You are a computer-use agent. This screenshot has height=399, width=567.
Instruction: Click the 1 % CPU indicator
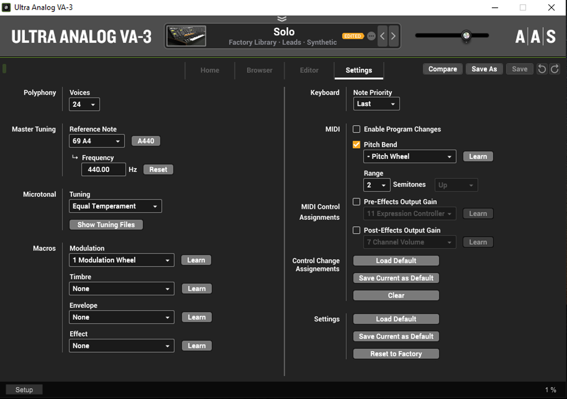click(x=550, y=390)
